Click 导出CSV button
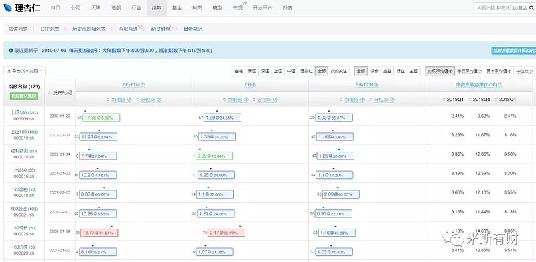The image size is (536, 262). (24, 71)
